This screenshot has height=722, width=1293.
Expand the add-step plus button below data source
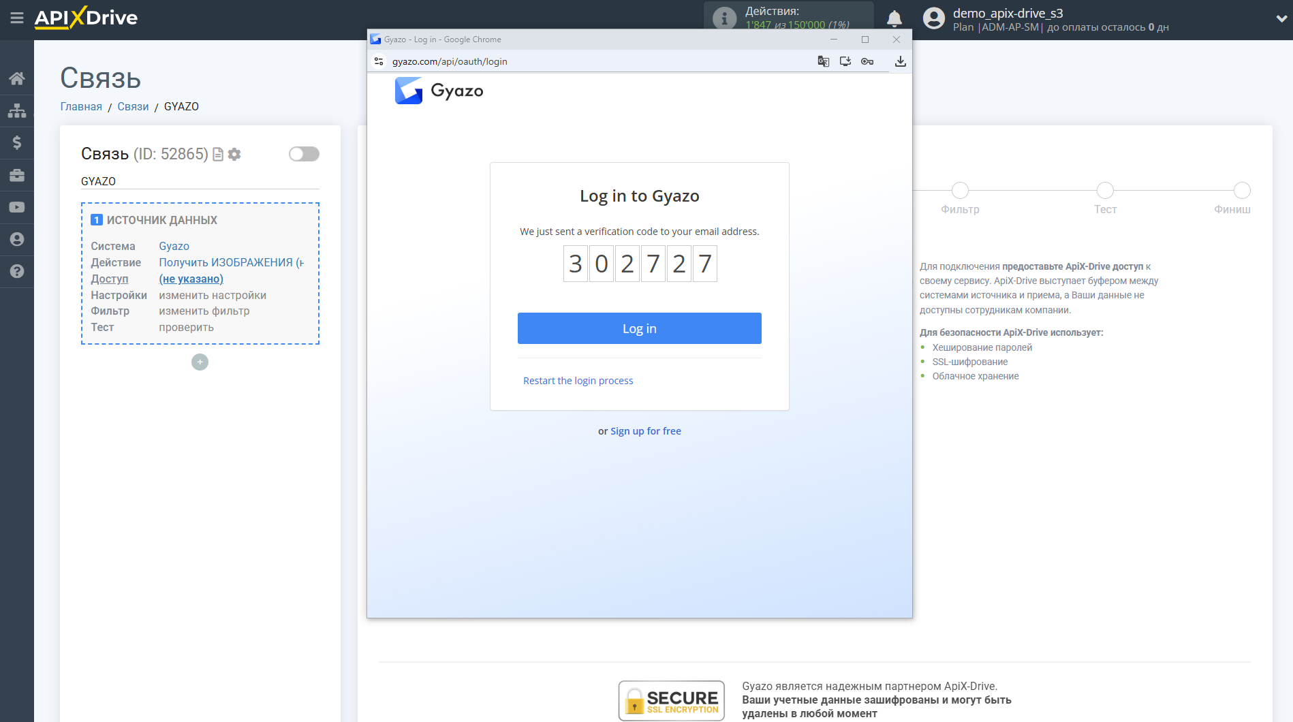pos(200,362)
